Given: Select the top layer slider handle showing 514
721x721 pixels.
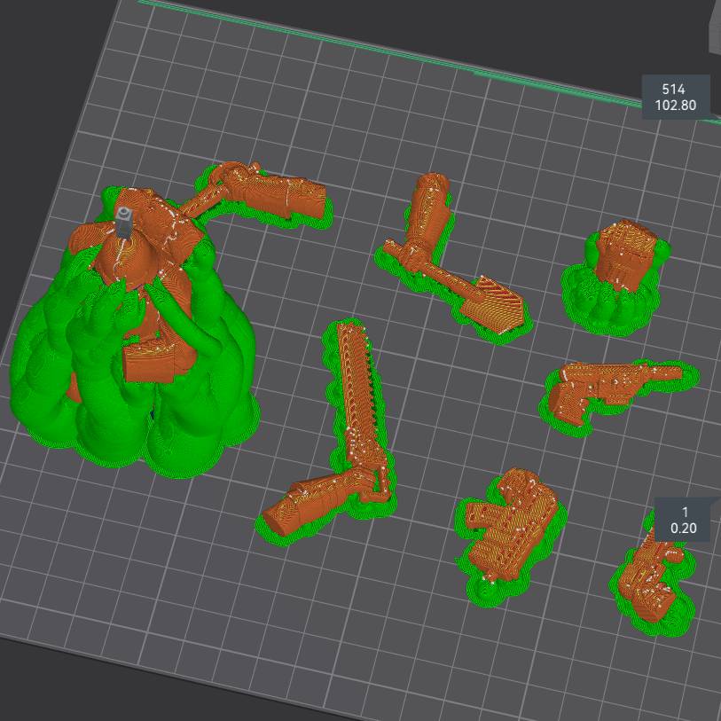Looking at the screenshot, I should coord(676,97).
